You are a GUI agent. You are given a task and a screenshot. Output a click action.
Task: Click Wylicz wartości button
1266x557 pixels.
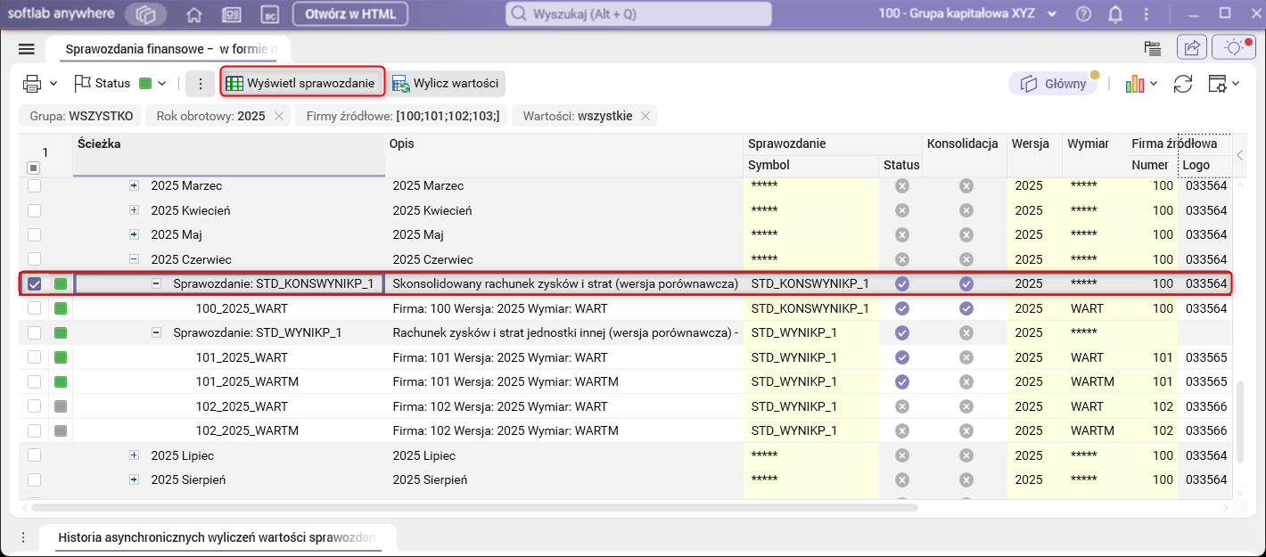point(446,84)
